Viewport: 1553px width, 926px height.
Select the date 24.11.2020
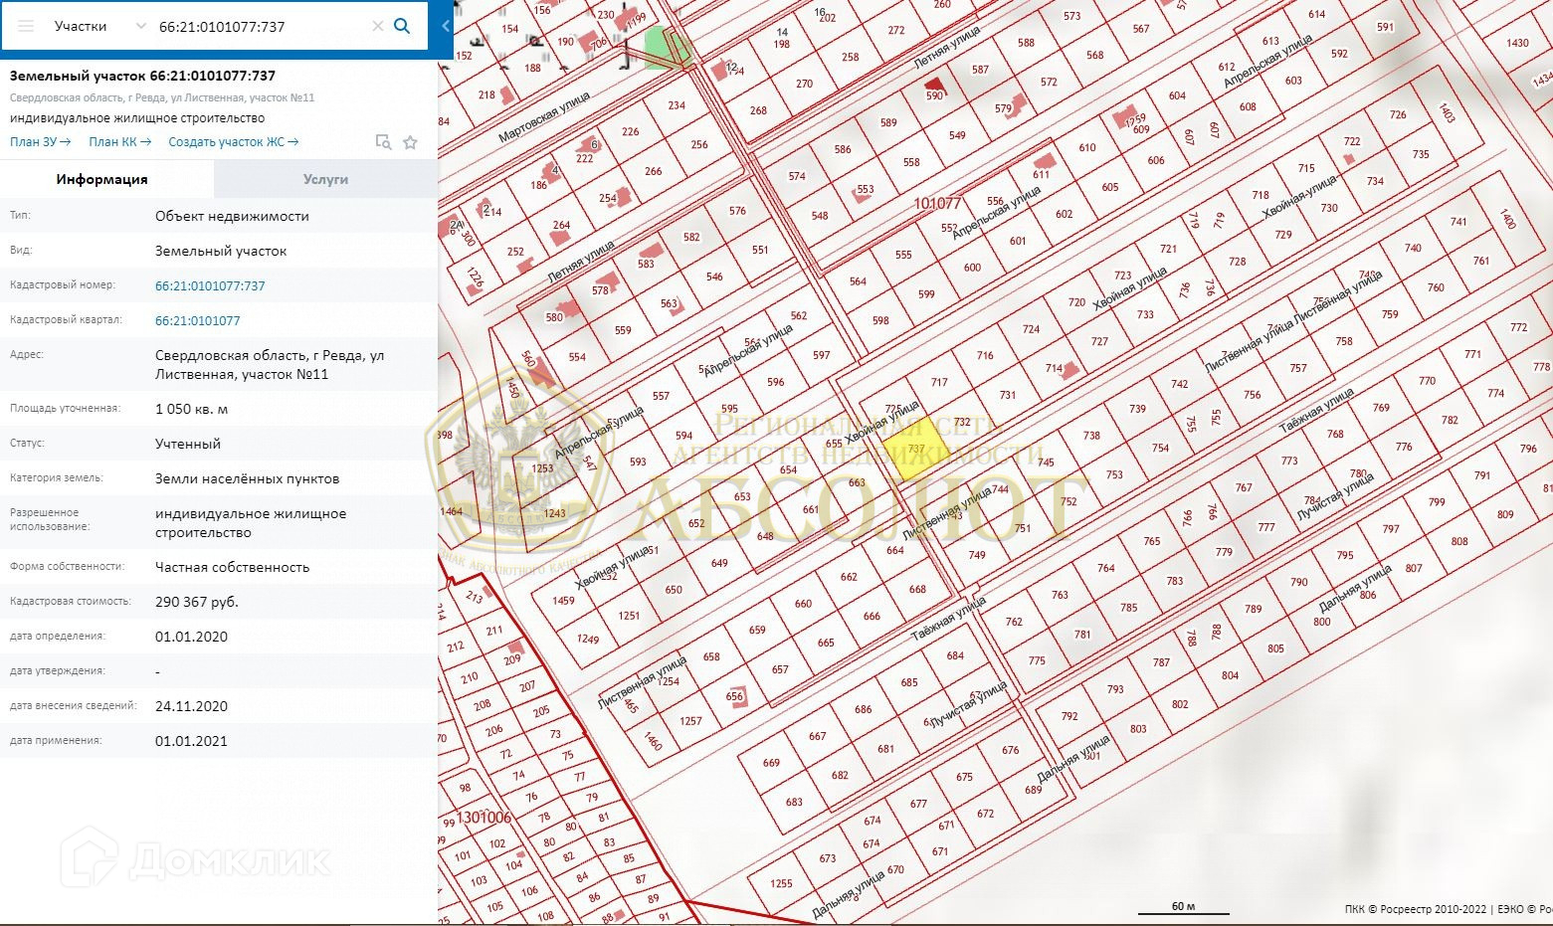pyautogui.click(x=192, y=706)
